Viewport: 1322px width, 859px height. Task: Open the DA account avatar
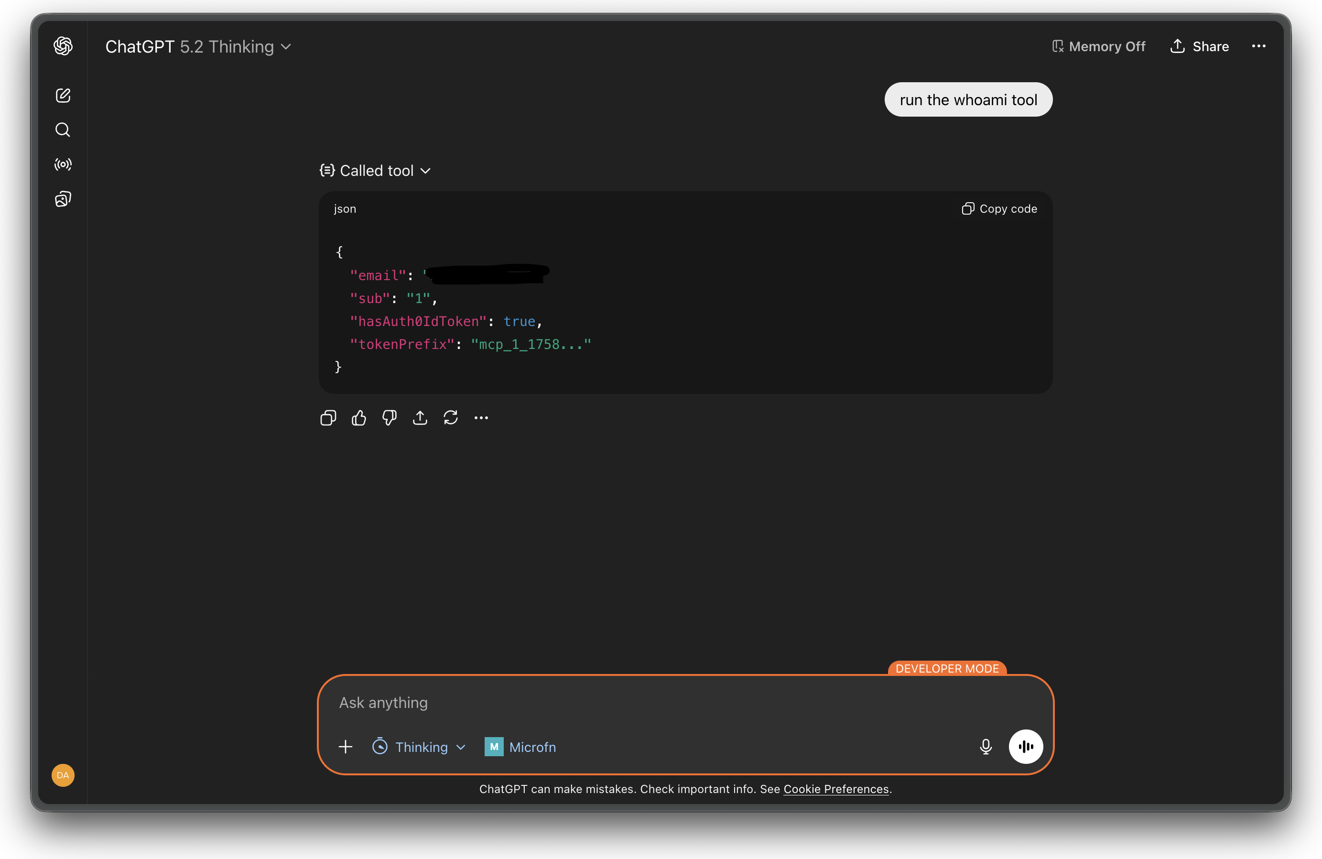point(63,775)
